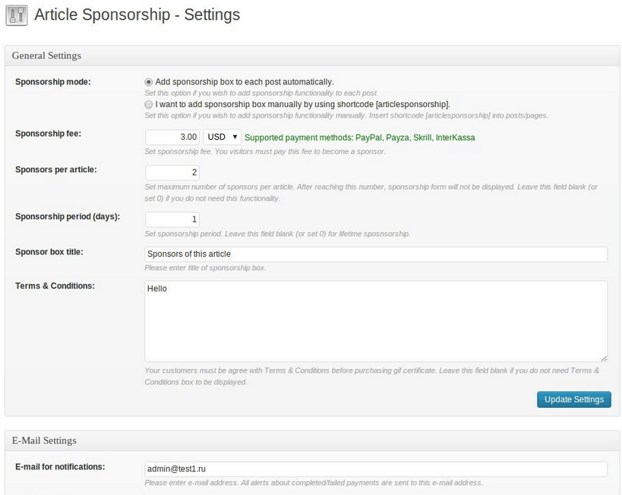This screenshot has width=622, height=495.
Task: Select manual shortcode sponsorship mode radio button
Action: click(148, 104)
